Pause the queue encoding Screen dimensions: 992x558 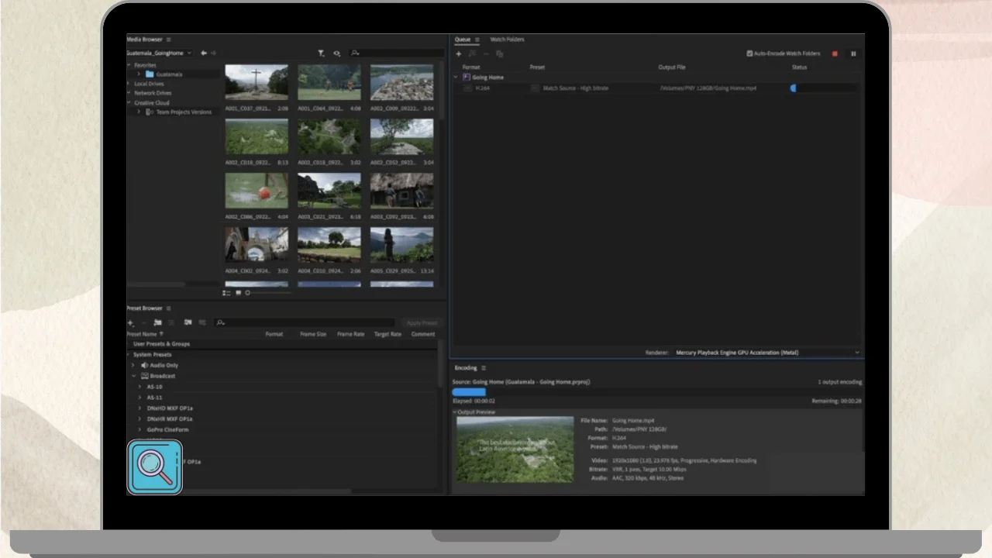[853, 53]
